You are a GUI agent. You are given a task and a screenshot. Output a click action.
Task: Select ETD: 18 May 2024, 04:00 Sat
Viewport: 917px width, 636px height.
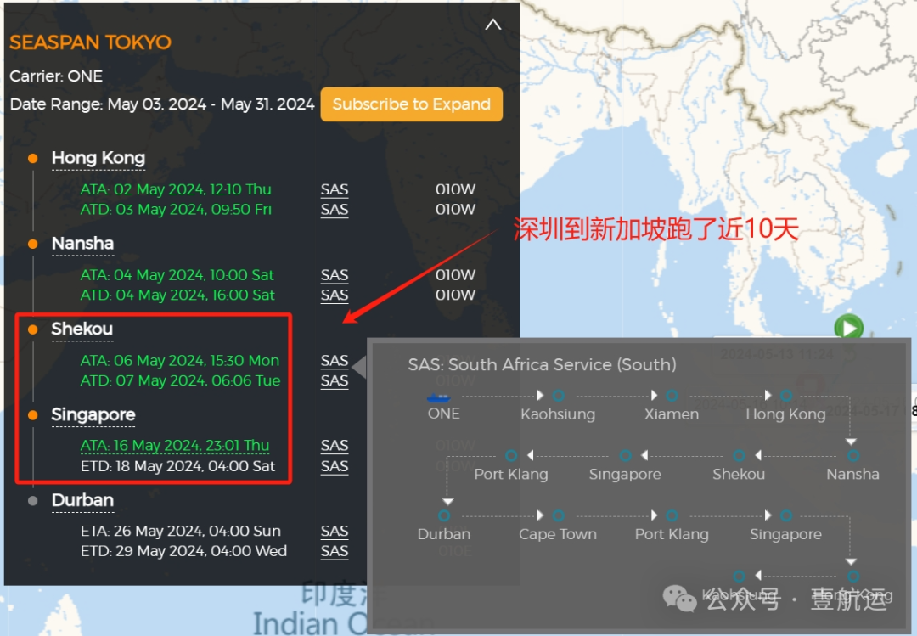point(177,466)
